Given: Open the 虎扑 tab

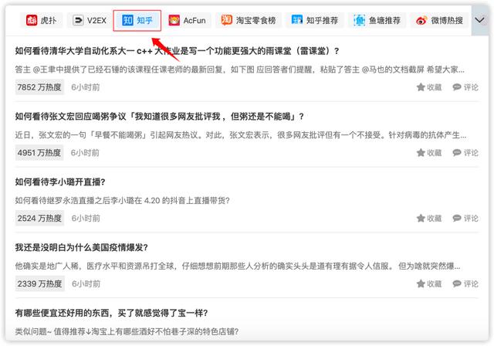Looking at the screenshot, I should (42, 21).
